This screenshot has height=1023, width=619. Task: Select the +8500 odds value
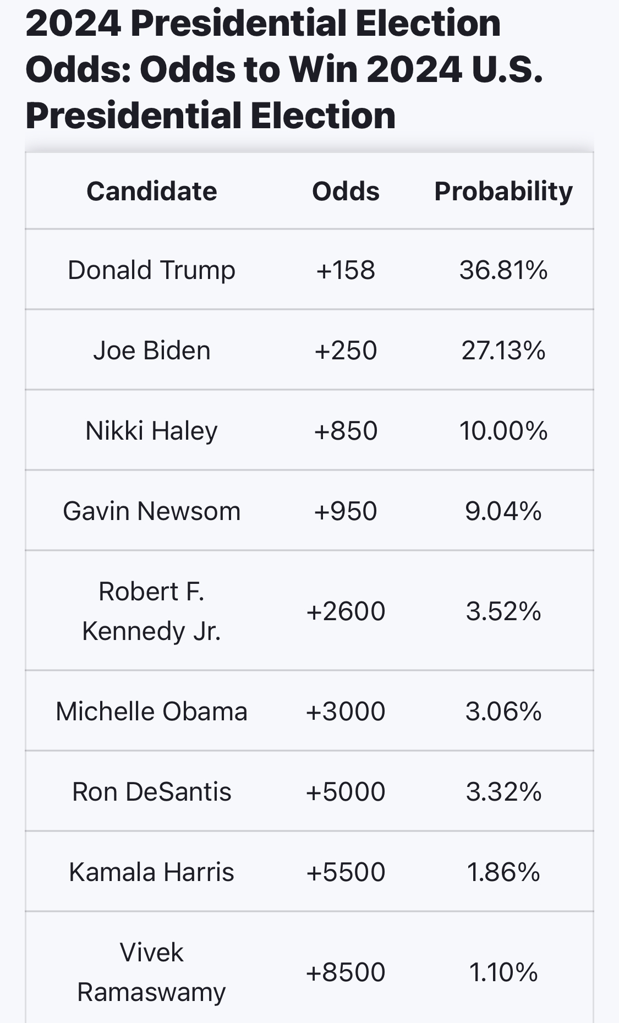pyautogui.click(x=346, y=972)
